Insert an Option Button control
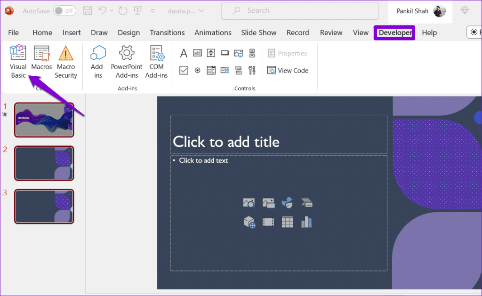 click(x=197, y=70)
